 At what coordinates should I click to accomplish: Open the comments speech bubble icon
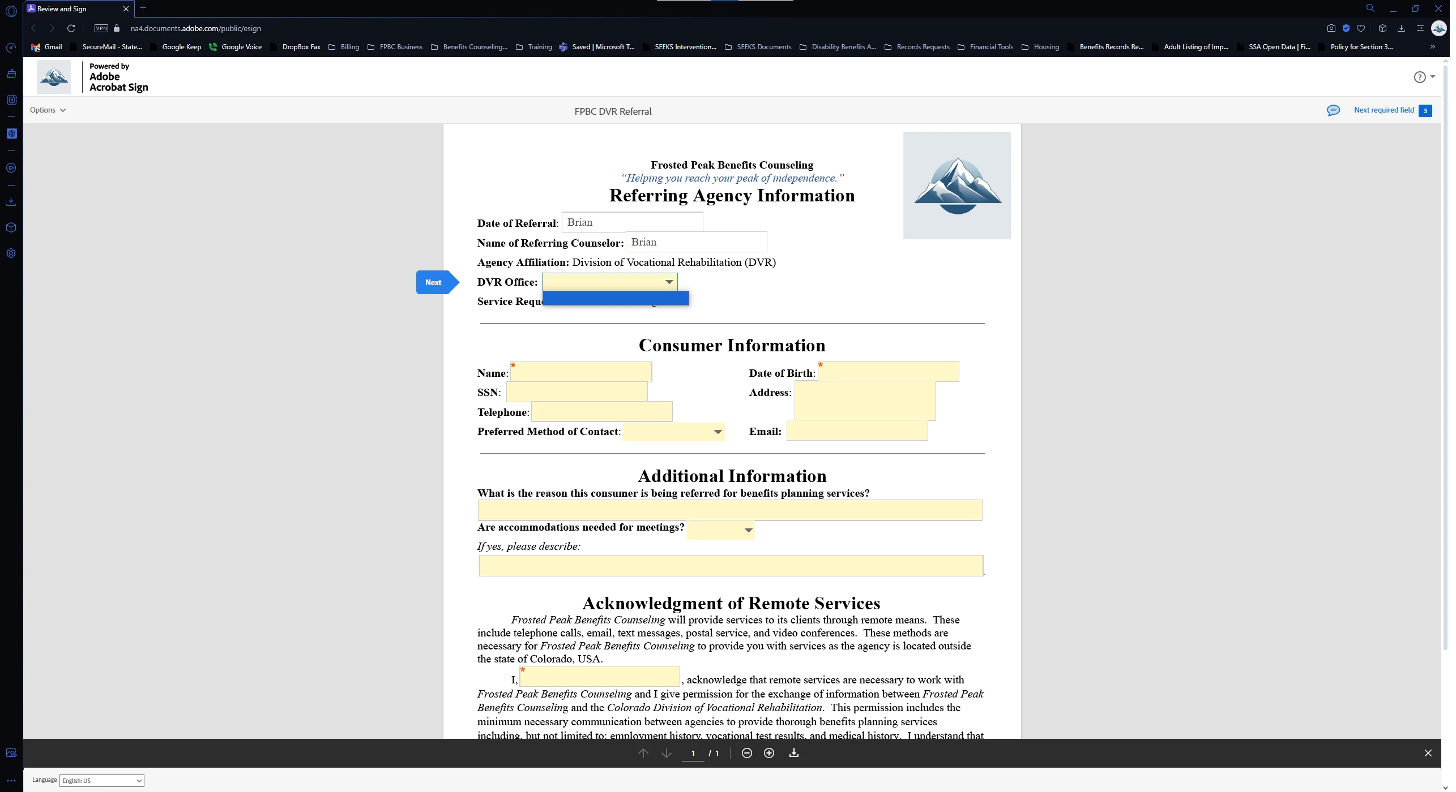(1333, 110)
